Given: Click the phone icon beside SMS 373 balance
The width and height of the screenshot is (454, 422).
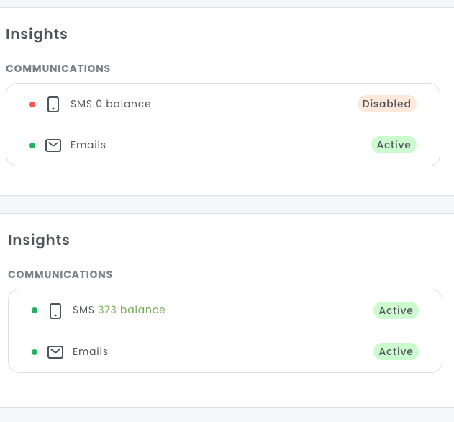Looking at the screenshot, I should coord(55,311).
